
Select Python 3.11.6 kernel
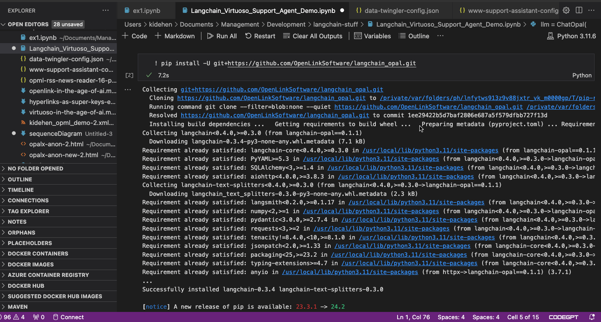tap(572, 36)
